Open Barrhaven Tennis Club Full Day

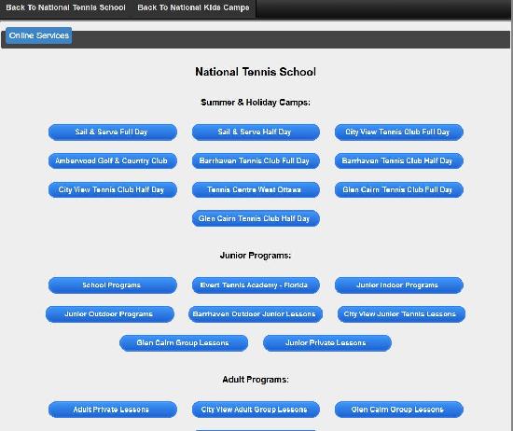[x=256, y=160]
